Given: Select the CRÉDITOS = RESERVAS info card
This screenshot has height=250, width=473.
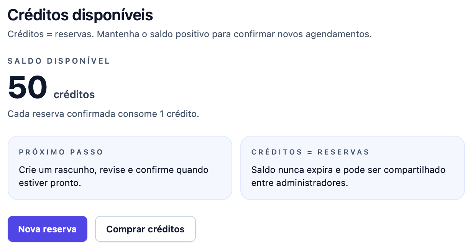Looking at the screenshot, I should [352, 168].
